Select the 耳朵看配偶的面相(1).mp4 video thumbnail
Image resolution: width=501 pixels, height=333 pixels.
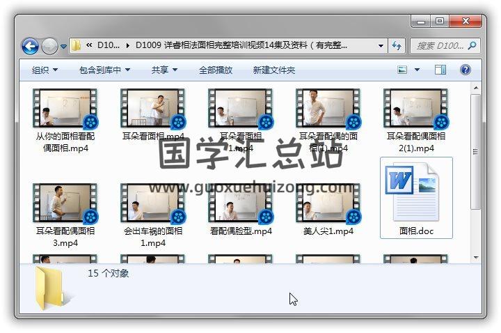[x=328, y=109]
